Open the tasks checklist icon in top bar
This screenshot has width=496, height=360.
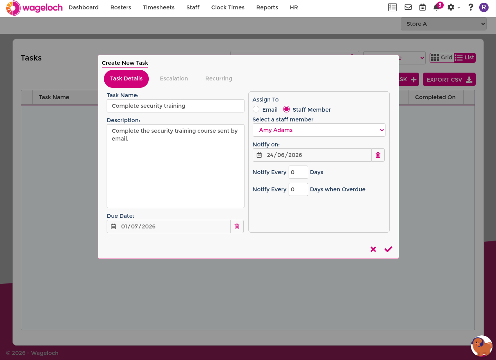tap(393, 7)
